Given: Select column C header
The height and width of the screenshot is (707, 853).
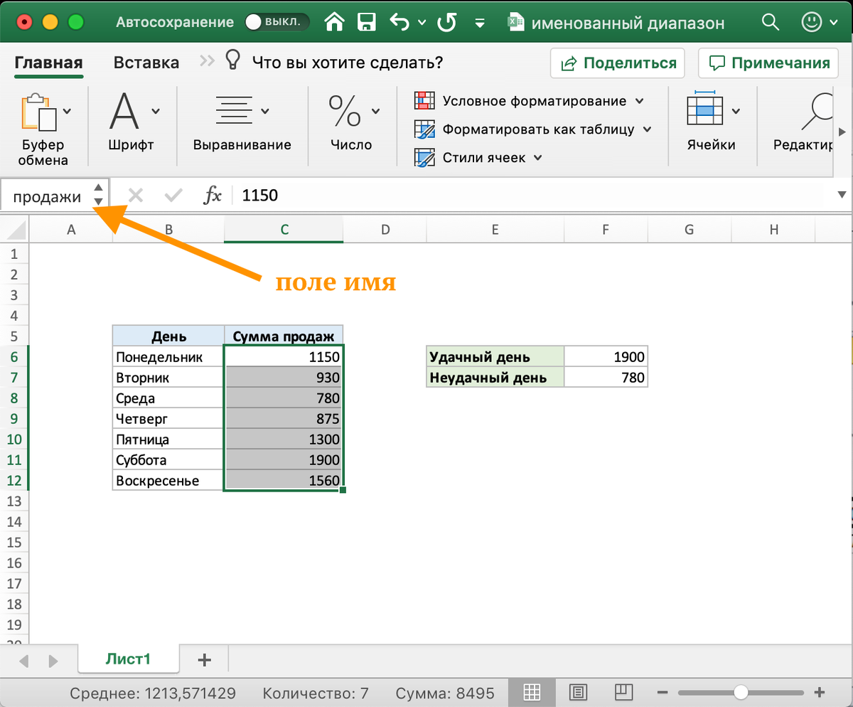Looking at the screenshot, I should click(284, 230).
